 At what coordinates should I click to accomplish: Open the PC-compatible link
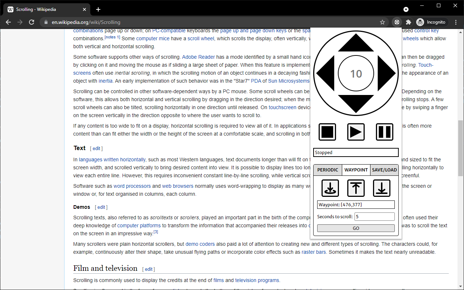(x=169, y=31)
